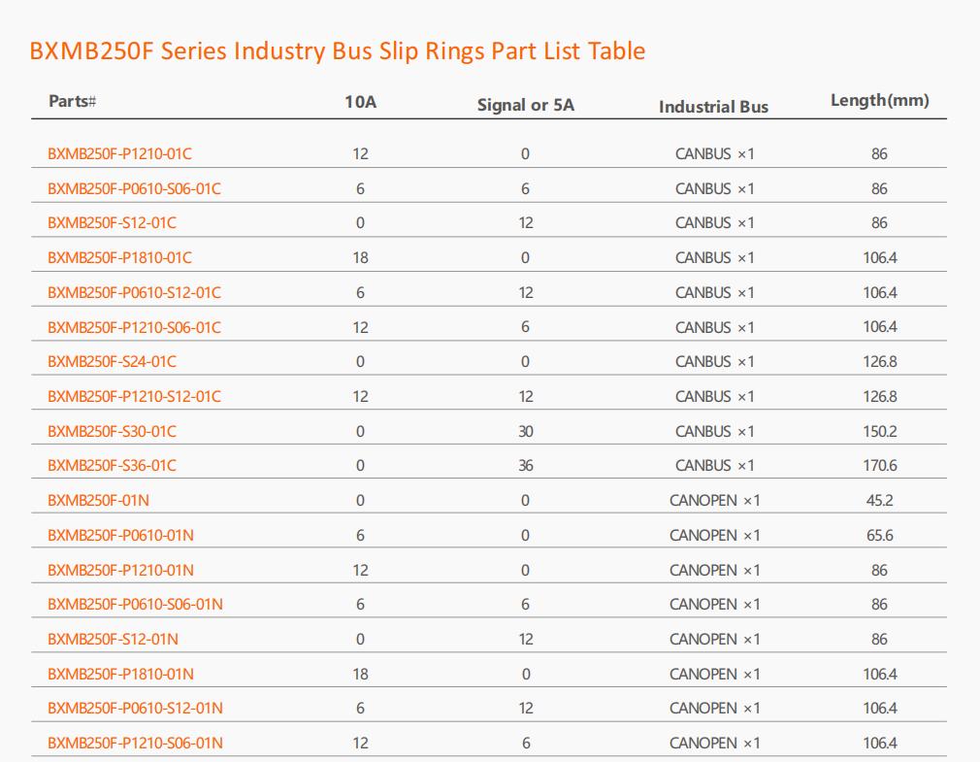980x762 pixels.
Task: Click the Industrial Bus column header
Action: click(x=714, y=107)
